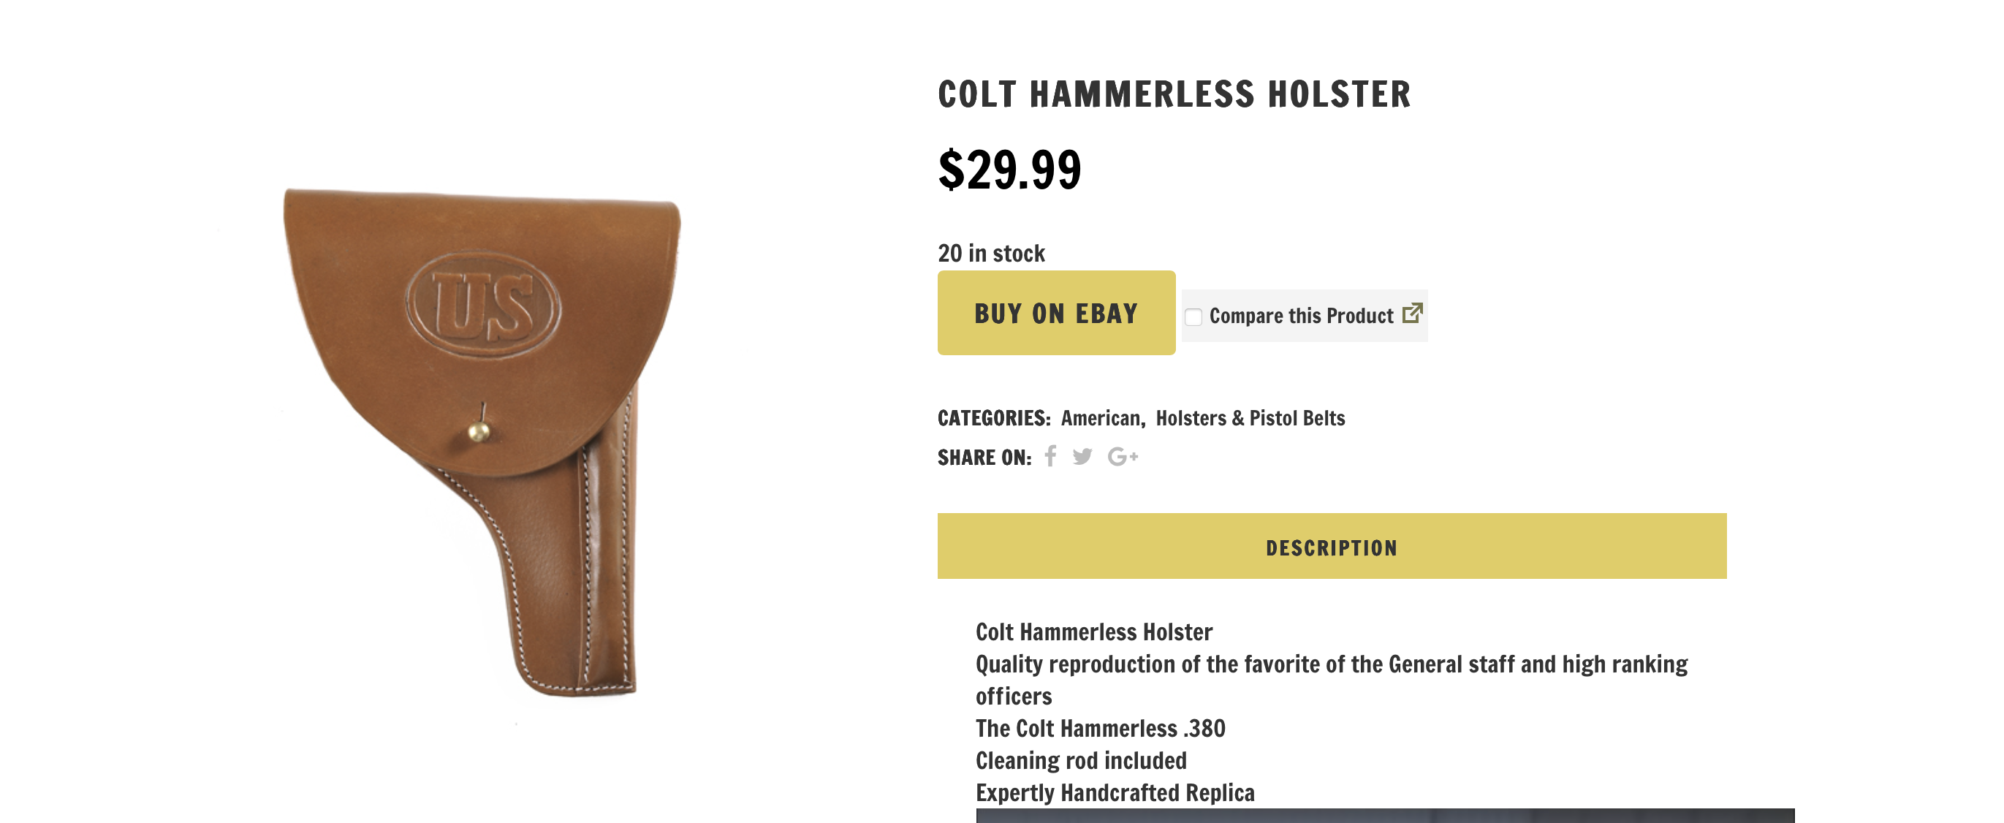The width and height of the screenshot is (2004, 823).
Task: Click the Colt Hammerless Holster page title
Action: pyautogui.click(x=1173, y=95)
